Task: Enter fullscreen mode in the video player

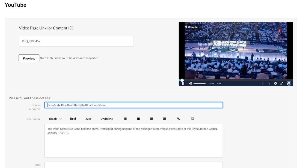Action: 282,83
